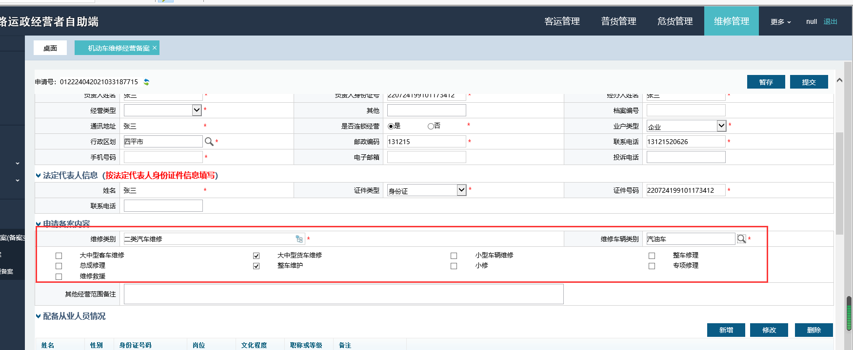
Task: Click the scroll-up arrow at top right of form
Action: [839, 80]
